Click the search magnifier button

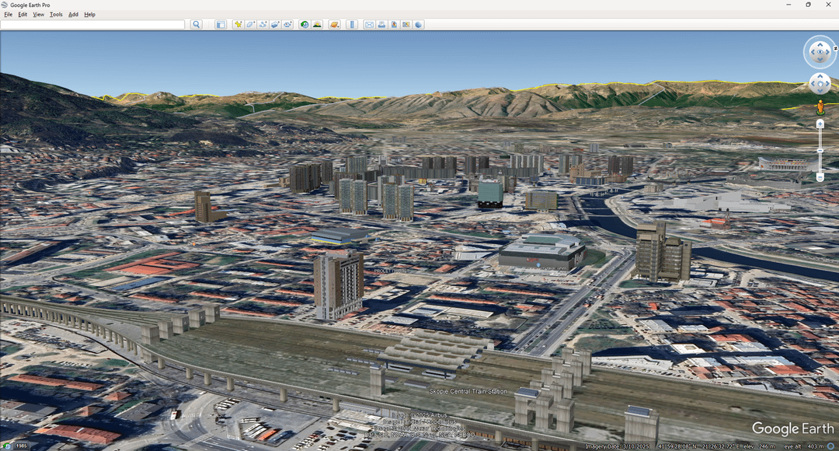point(197,25)
